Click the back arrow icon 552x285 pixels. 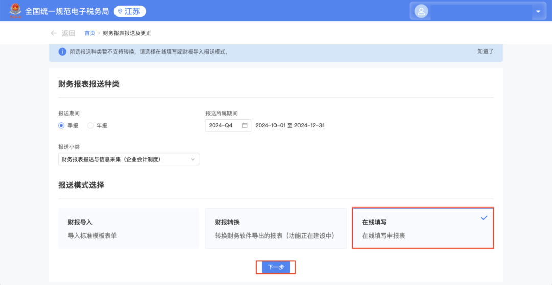[54, 33]
